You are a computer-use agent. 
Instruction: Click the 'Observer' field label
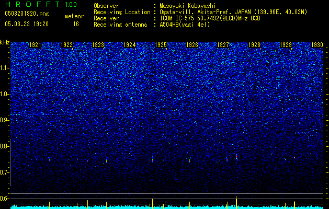tap(106, 6)
